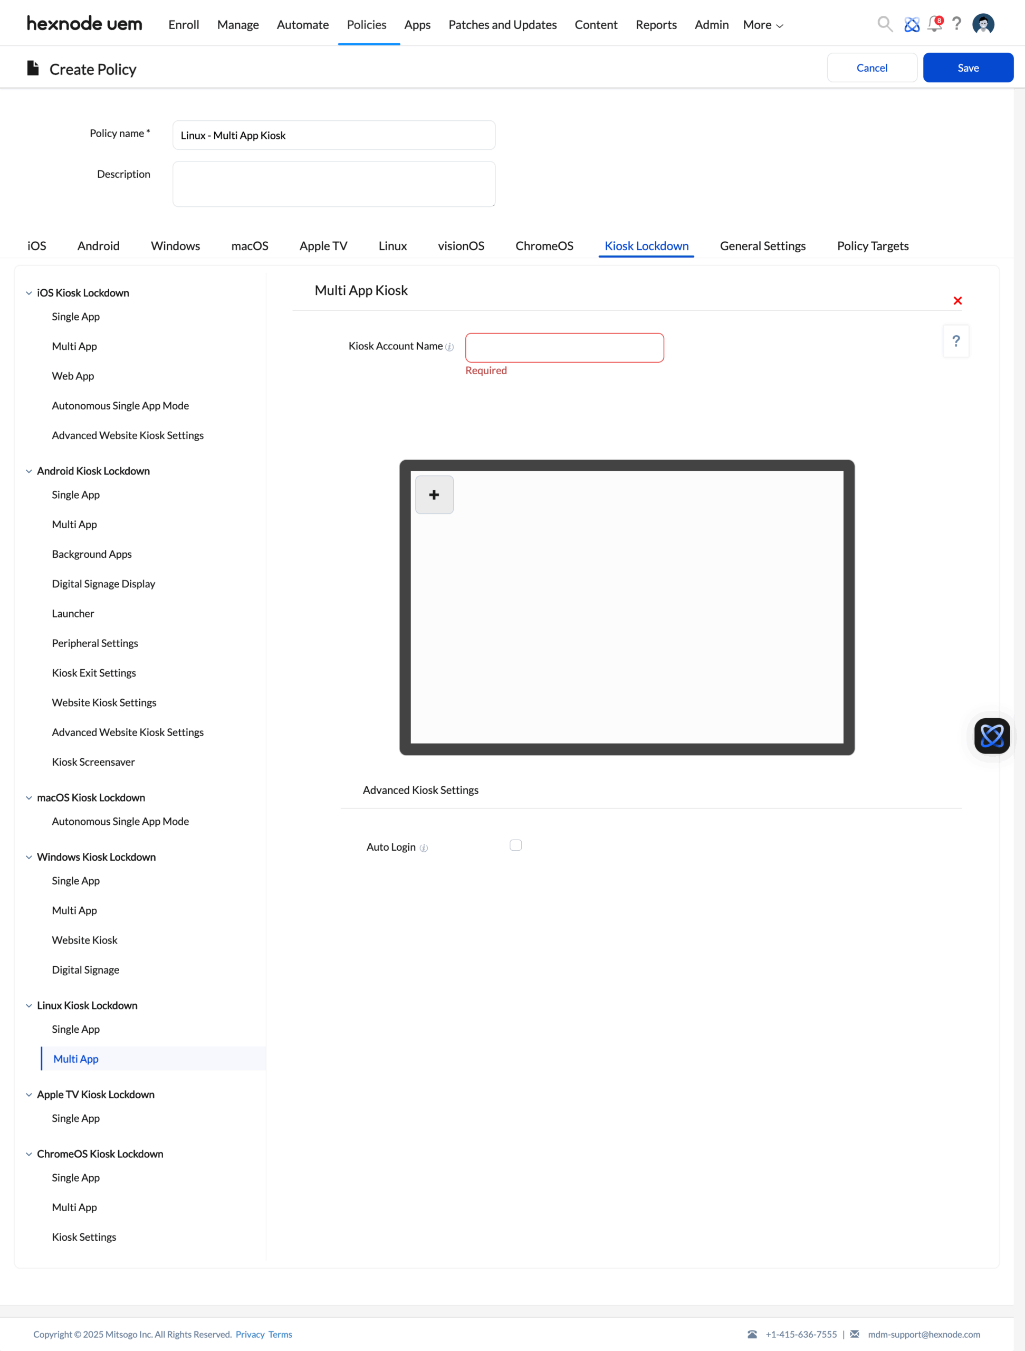Open the user profile avatar
The height and width of the screenshot is (1351, 1025).
983,24
